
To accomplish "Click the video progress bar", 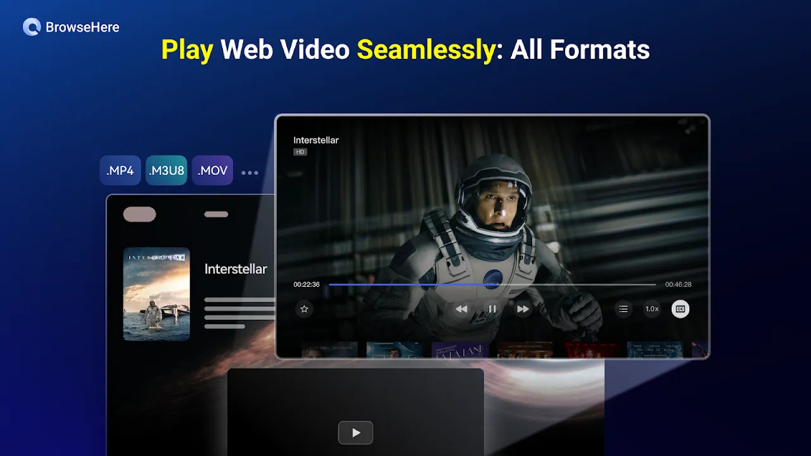I will (x=492, y=285).
